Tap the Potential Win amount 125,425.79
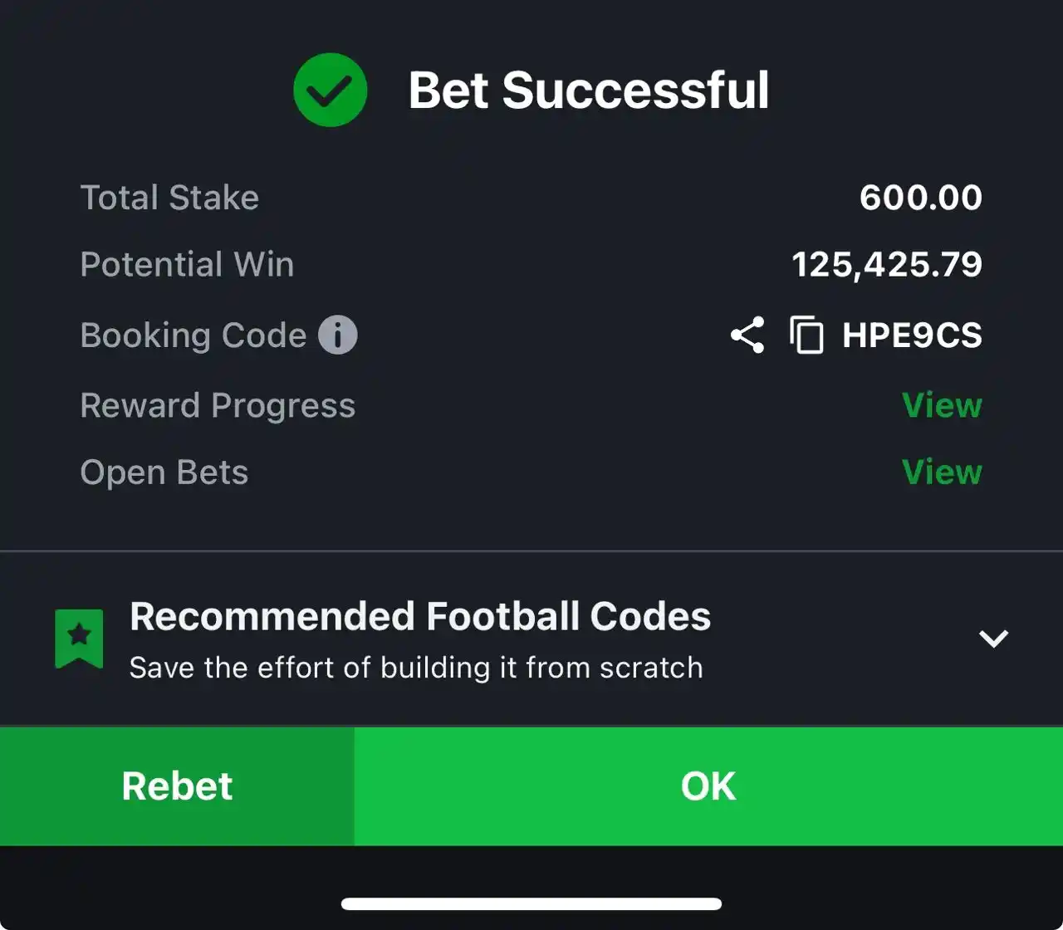This screenshot has width=1063, height=930. [887, 265]
